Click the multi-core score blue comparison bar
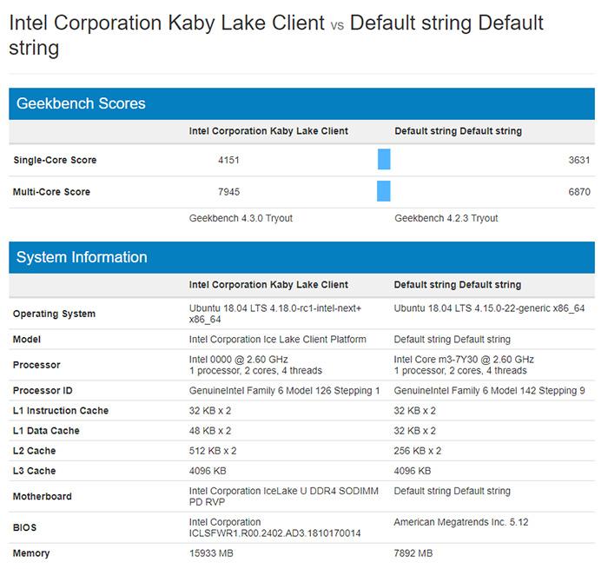The width and height of the screenshot is (608, 569). tap(384, 191)
